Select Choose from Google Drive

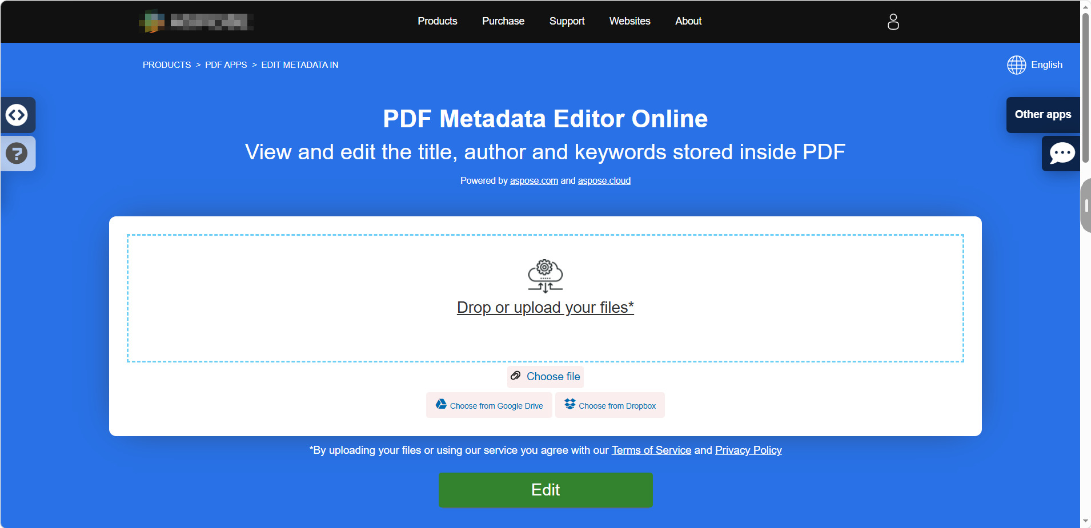(489, 405)
